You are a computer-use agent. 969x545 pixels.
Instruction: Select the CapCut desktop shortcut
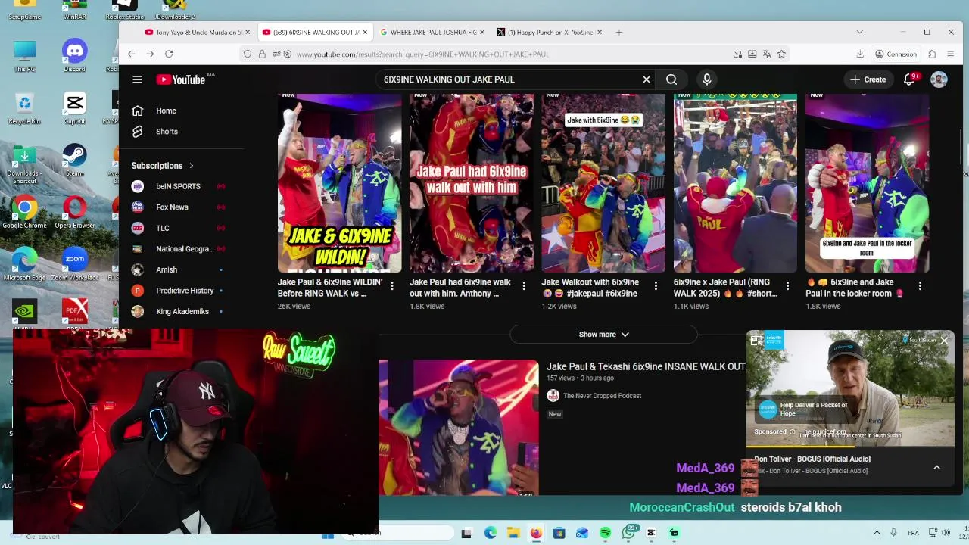(x=74, y=107)
